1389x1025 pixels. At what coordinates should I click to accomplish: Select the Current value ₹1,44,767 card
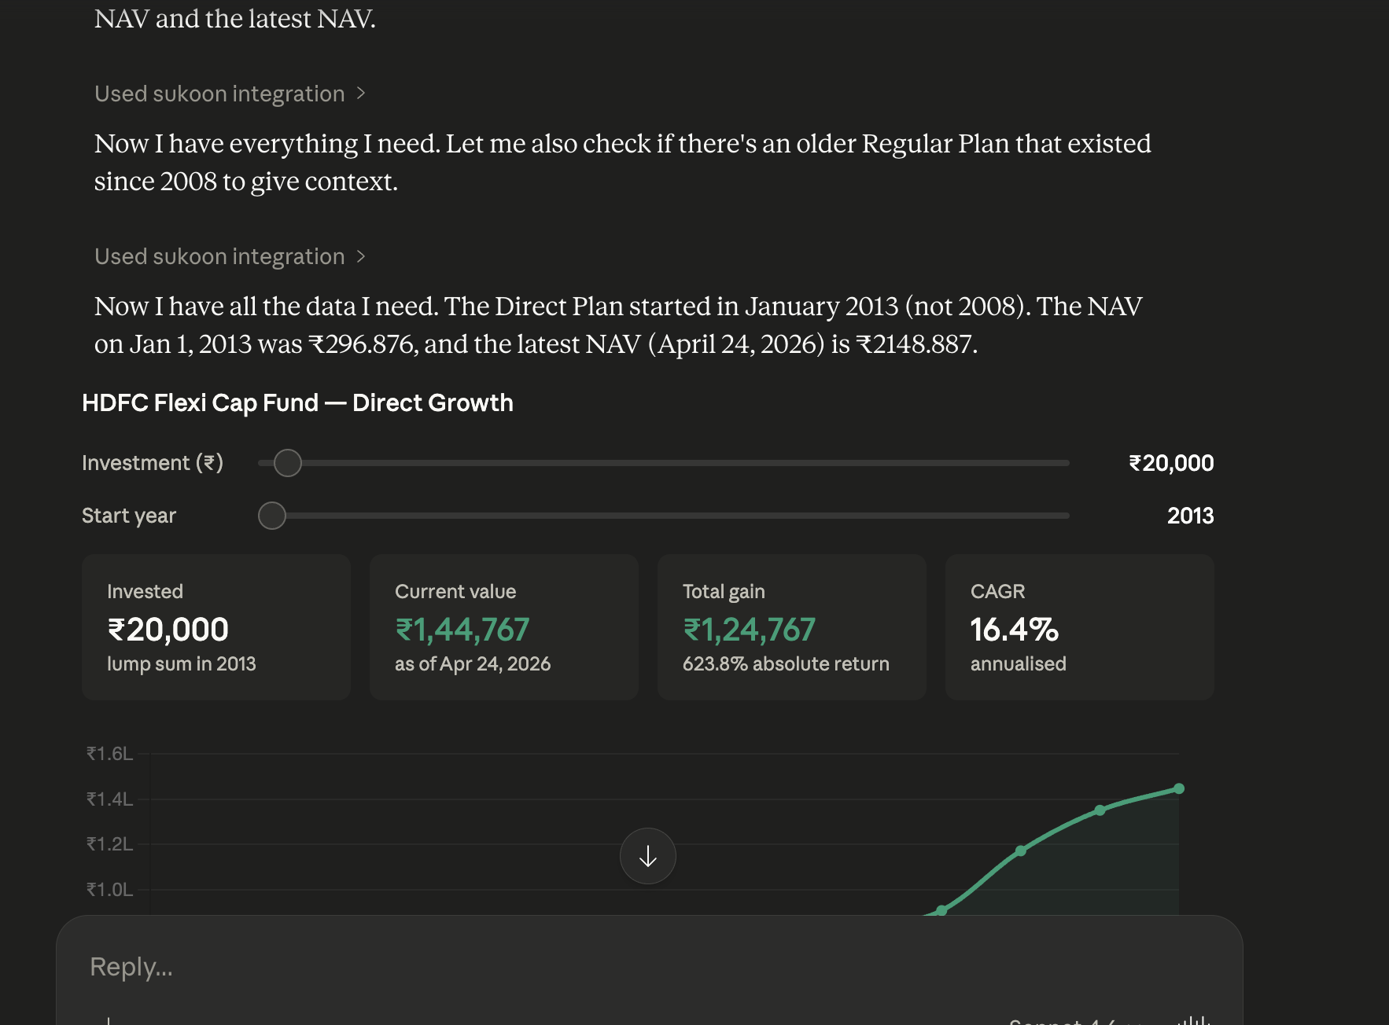click(x=504, y=627)
